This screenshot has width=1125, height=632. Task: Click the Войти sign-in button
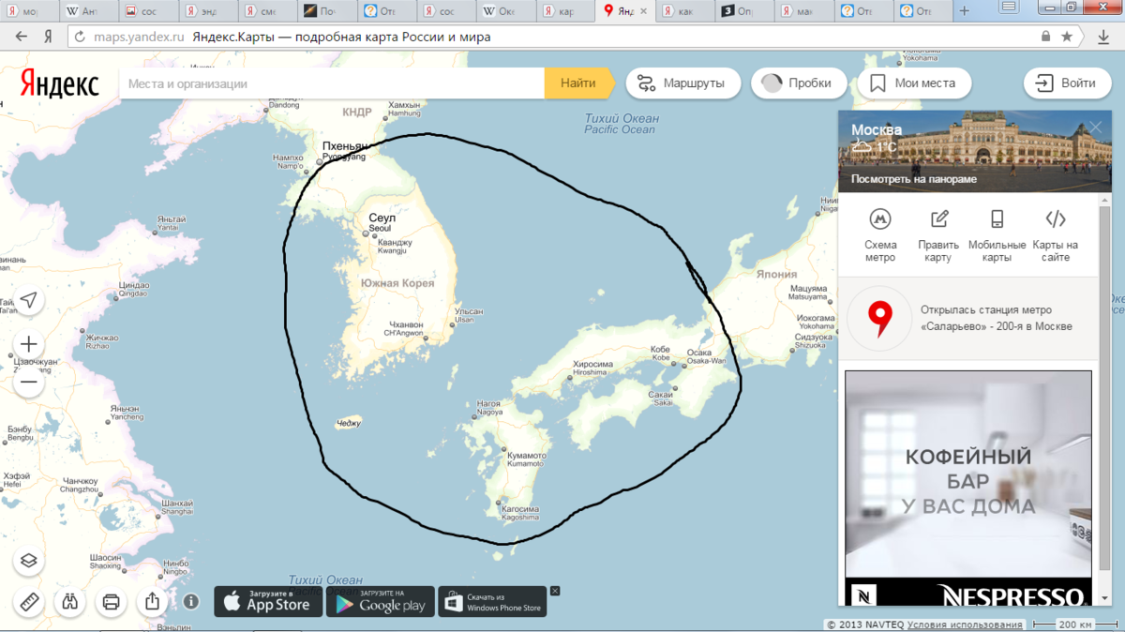pos(1066,83)
